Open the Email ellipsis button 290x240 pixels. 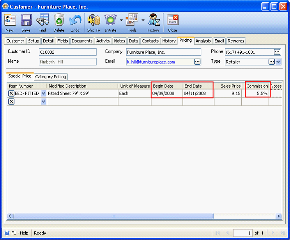[197, 62]
